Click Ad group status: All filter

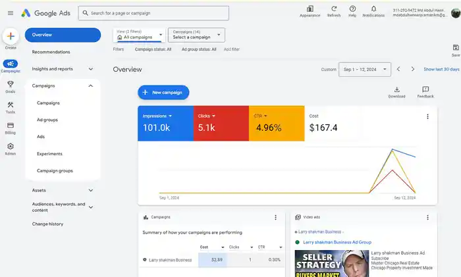199,49
